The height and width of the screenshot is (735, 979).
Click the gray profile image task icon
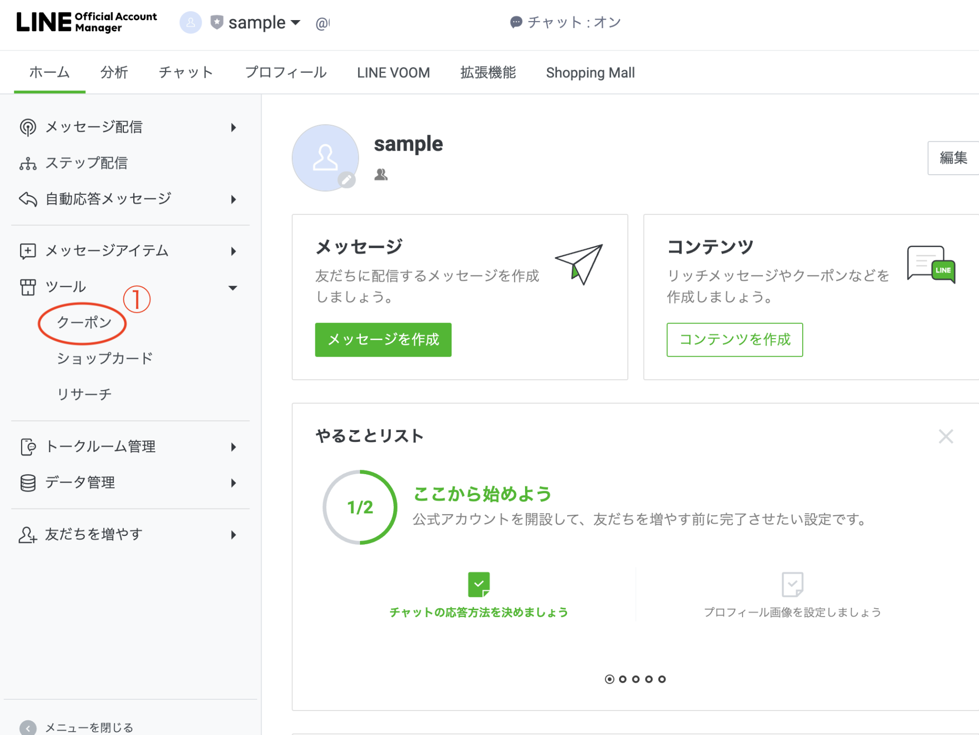pyautogui.click(x=792, y=584)
